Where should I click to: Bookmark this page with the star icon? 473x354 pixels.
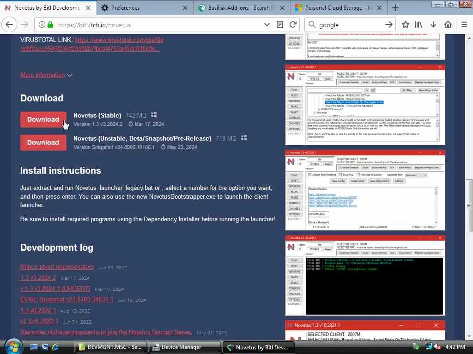(406, 25)
